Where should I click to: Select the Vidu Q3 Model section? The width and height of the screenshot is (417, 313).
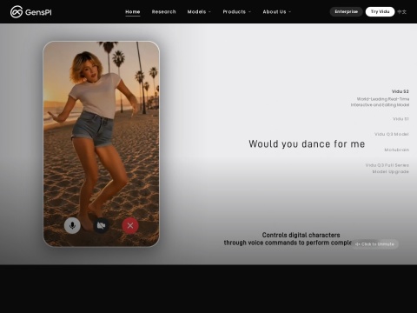click(x=392, y=134)
